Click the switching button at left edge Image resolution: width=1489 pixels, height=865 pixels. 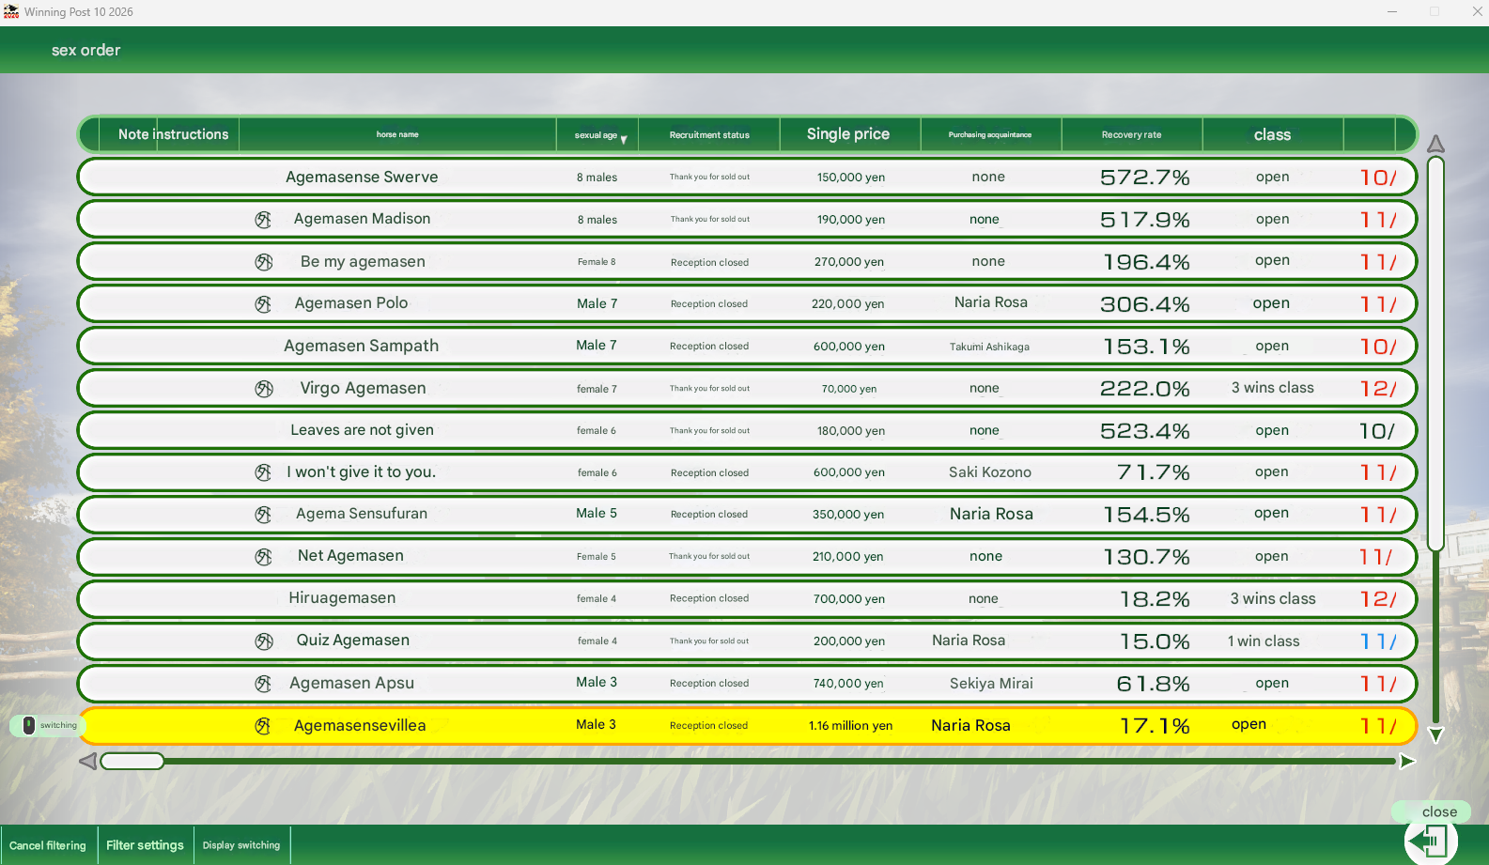(x=46, y=725)
